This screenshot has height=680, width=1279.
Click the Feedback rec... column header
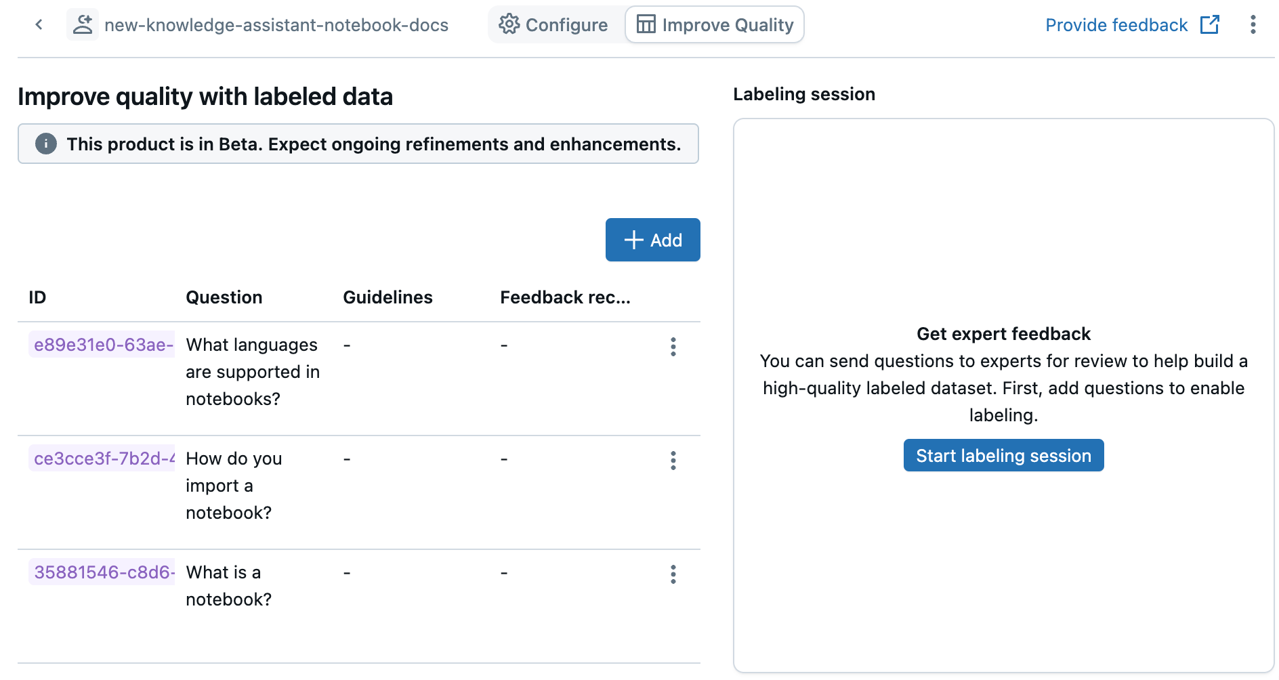pos(565,297)
